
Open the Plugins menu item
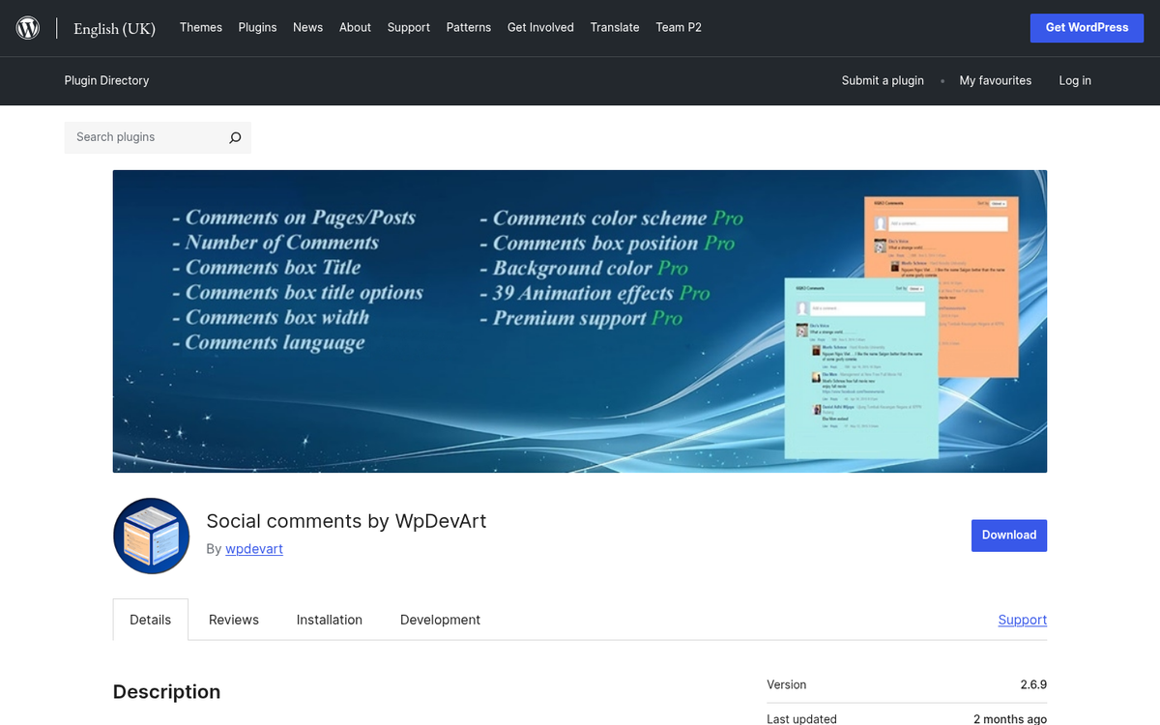pos(257,27)
